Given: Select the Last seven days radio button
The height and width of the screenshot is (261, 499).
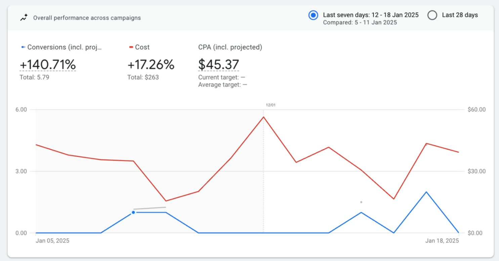Looking at the screenshot, I should pyautogui.click(x=313, y=15).
